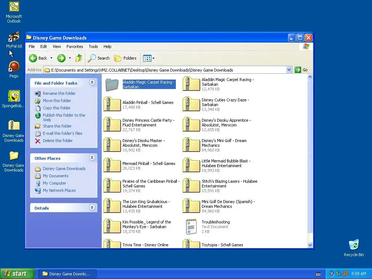Open the Help menu
The width and height of the screenshot is (372, 279).
coord(107,46)
